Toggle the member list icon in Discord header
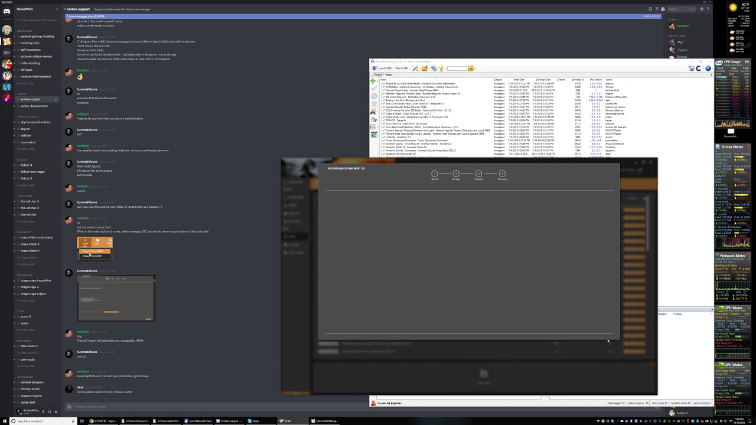Viewport: 756px width, 425px height. coord(662,9)
